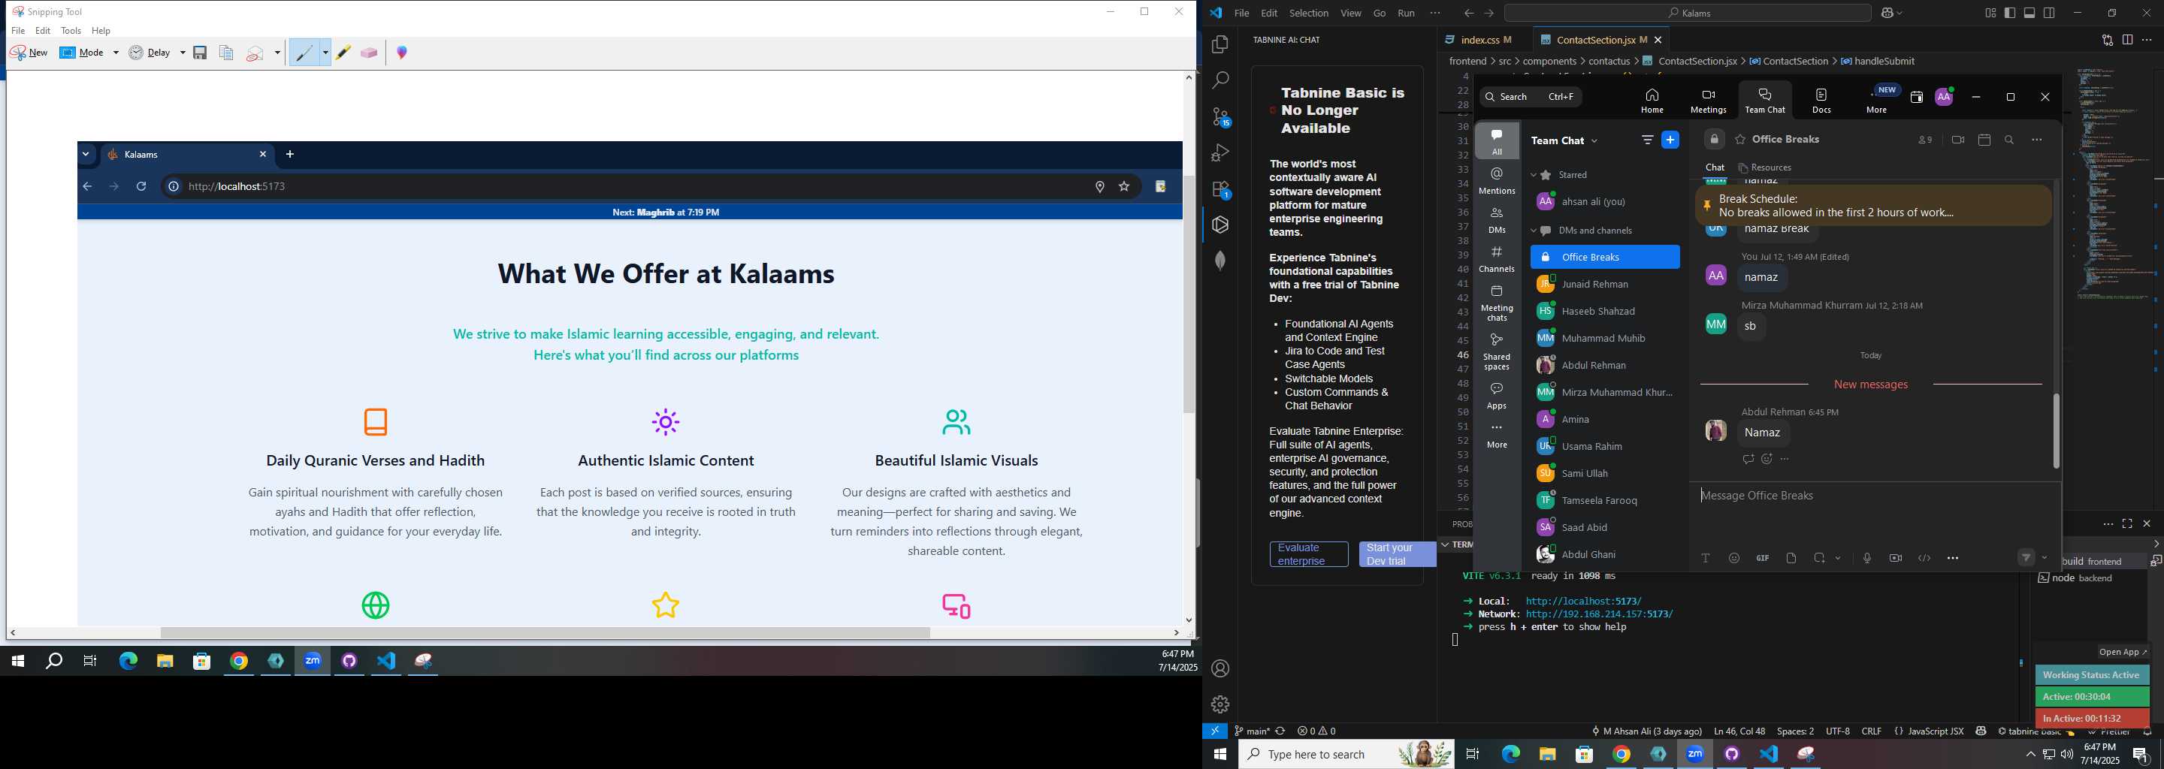Click the attach file icon in Zoom message toolbar
Viewport: 2164px width, 769px height.
(1791, 558)
